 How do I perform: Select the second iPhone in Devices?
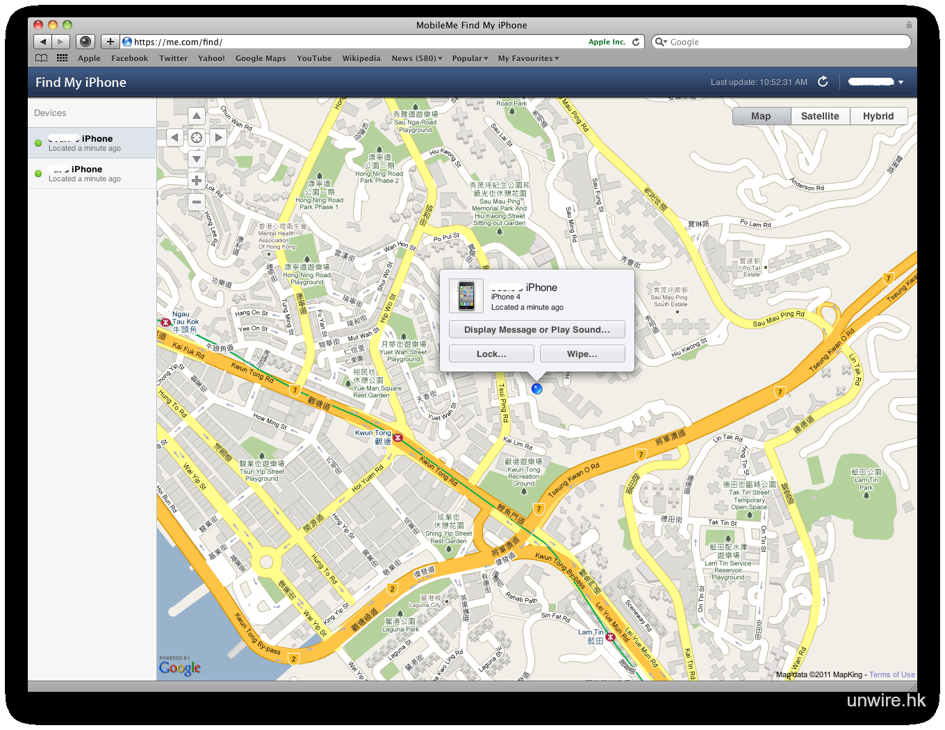(92, 173)
